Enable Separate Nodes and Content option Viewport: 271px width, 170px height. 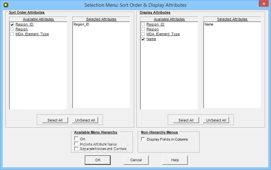click(x=76, y=149)
